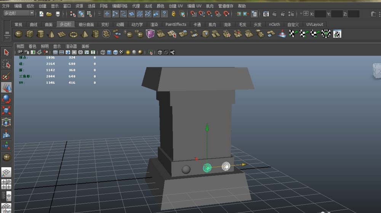This screenshot has width=381, height=213.
Task: Toggle snap to points magnet
Action: coord(210,14)
